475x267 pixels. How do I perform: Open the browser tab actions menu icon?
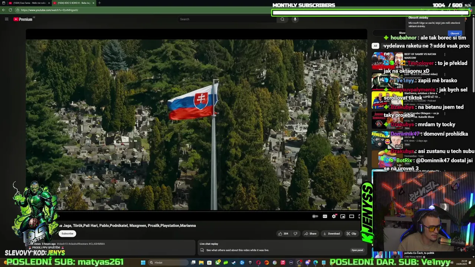[4, 3]
